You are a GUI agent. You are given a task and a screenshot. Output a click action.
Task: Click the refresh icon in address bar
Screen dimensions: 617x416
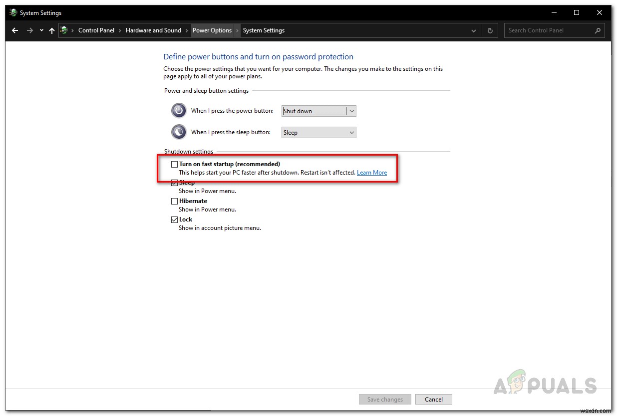(x=490, y=30)
